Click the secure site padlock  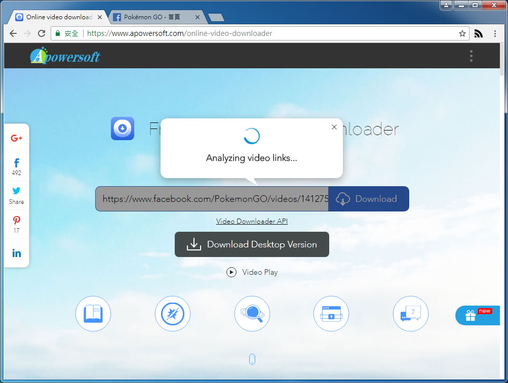pos(58,33)
